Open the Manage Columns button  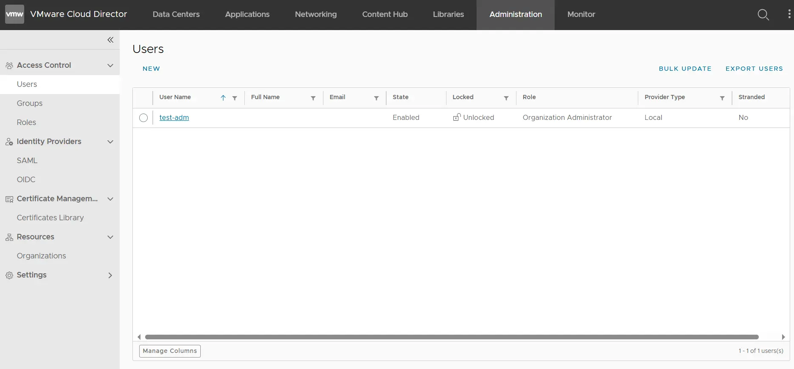pos(170,351)
